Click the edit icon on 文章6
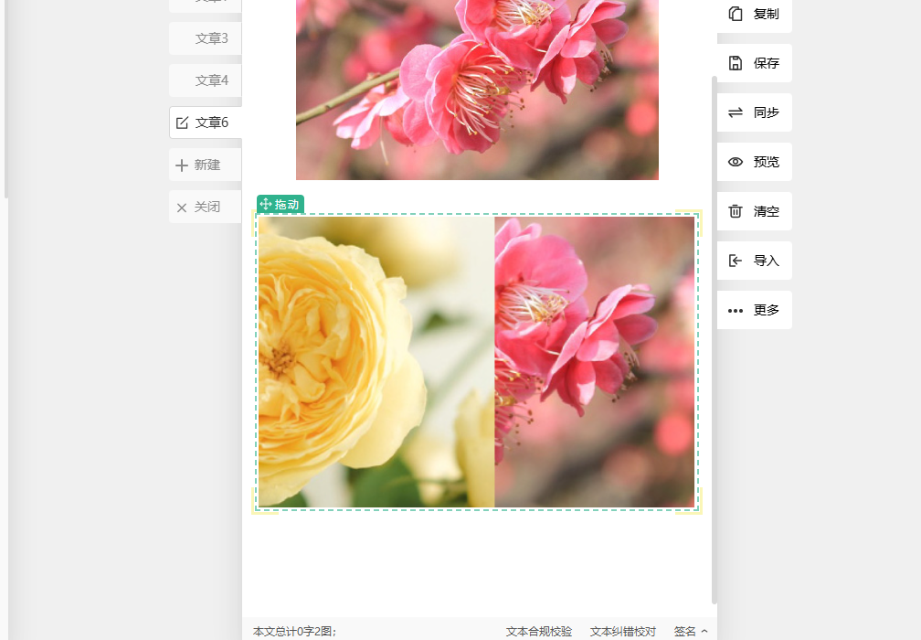 pos(182,123)
